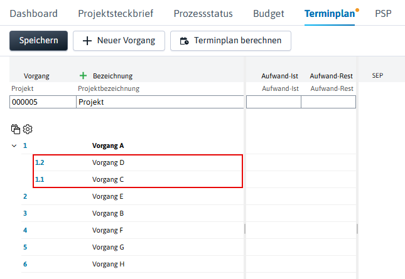Screen dimensions: 405x279
Task: Open the gear settings icon above task list
Action: (28, 129)
